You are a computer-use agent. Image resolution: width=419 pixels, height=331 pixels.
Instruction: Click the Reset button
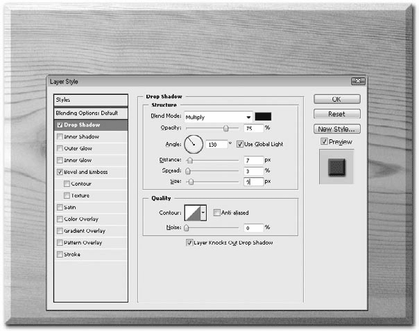pos(337,114)
